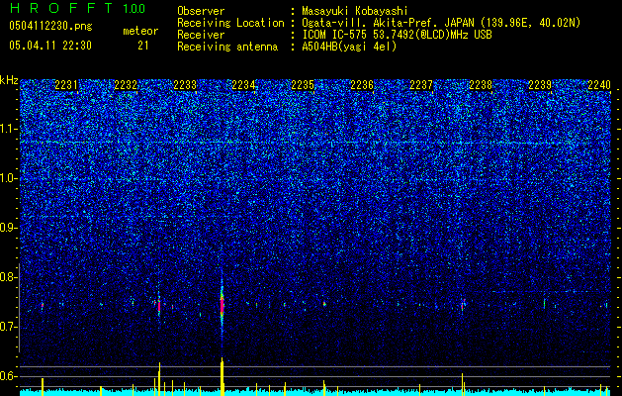Click the HROFFT 1.0.0 title text
Screen dimensions: 622x396
(x=78, y=8)
